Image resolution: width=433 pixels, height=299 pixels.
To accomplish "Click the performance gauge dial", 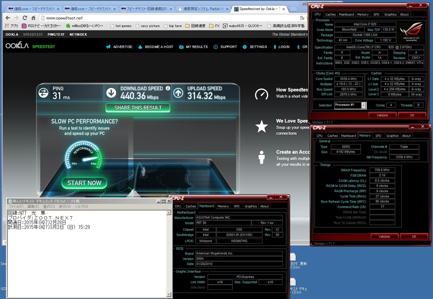I will (84, 155).
